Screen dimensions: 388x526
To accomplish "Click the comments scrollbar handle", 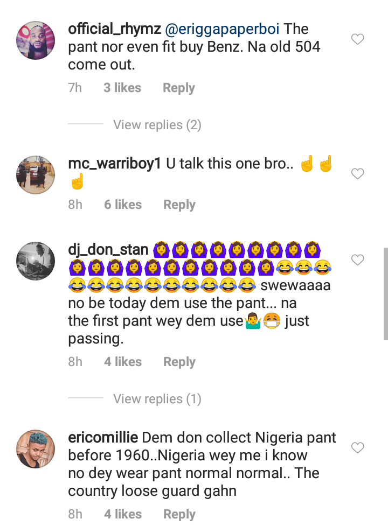I will click(x=385, y=293).
